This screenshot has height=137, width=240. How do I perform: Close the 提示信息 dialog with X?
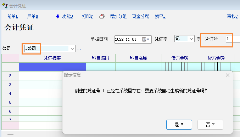[228, 75]
